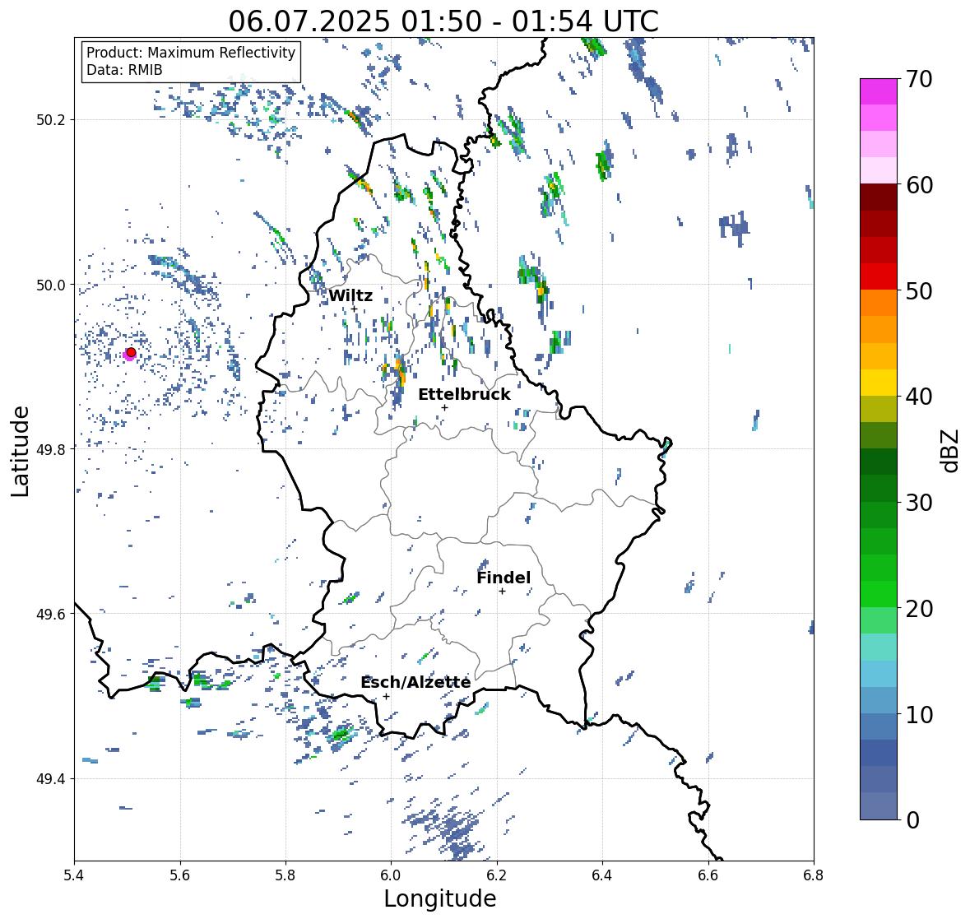
Task: Click the Wiltz station label
Action: click(350, 295)
